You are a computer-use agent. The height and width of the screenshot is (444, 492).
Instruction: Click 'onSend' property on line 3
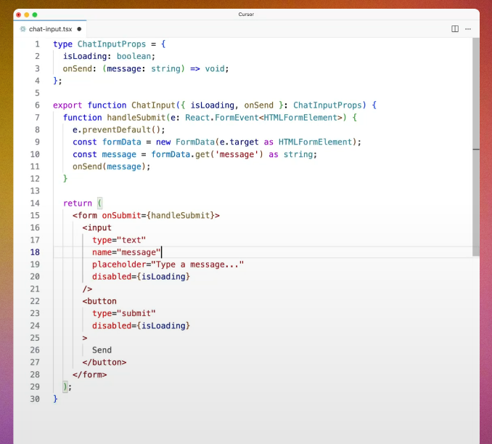click(x=78, y=68)
